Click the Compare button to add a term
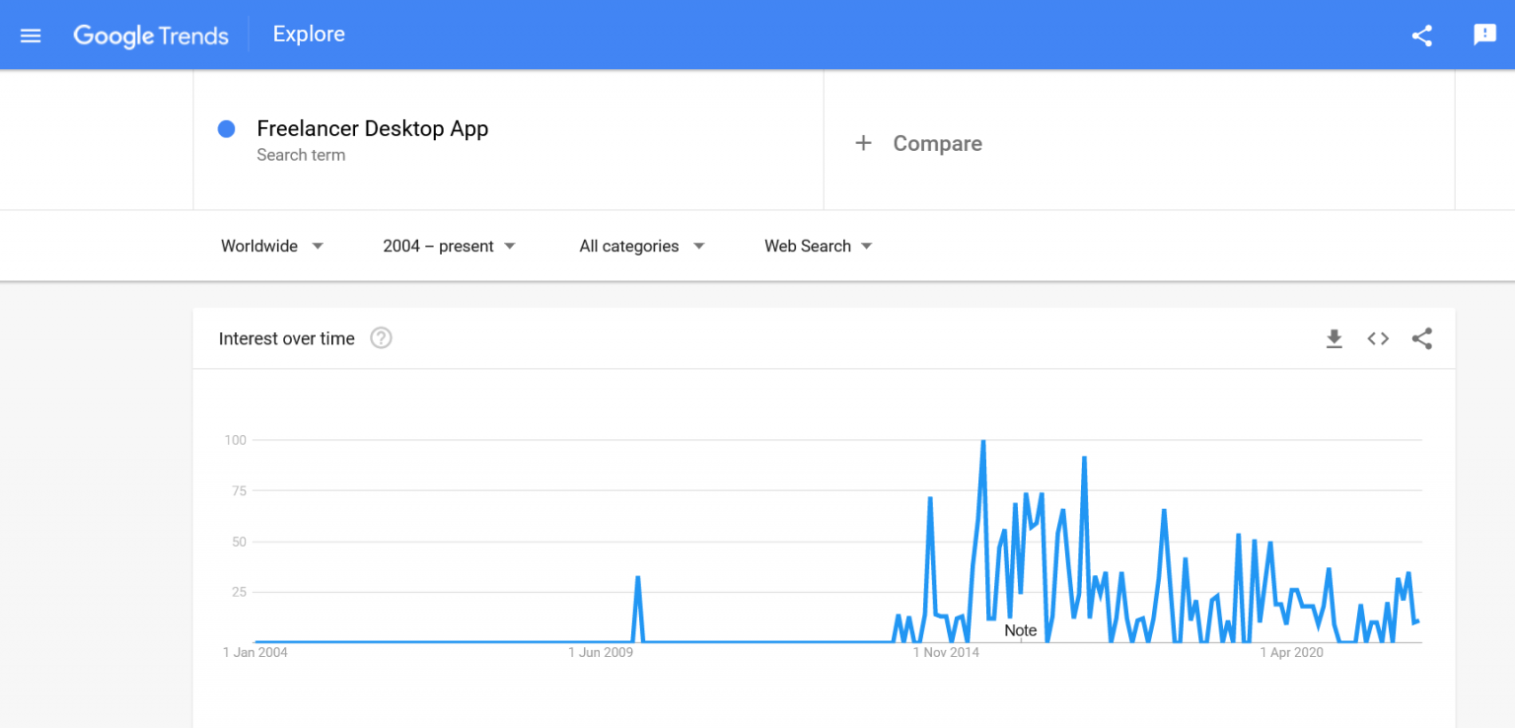The width and height of the screenshot is (1515, 728). [918, 143]
